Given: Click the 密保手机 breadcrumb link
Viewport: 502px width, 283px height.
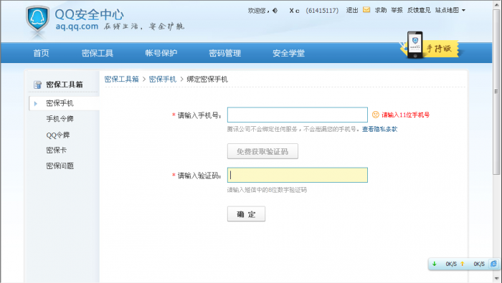Looking at the screenshot, I should (163, 80).
